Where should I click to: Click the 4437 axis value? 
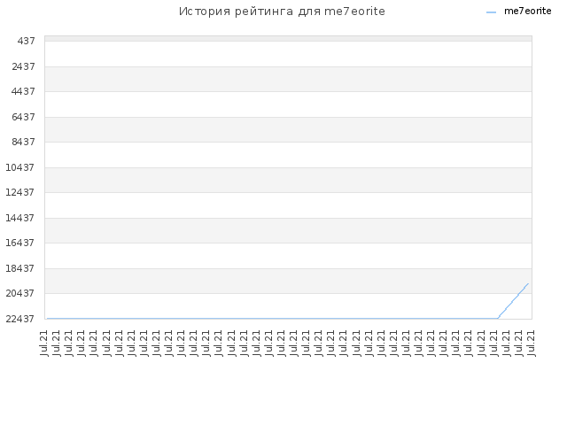tap(23, 91)
